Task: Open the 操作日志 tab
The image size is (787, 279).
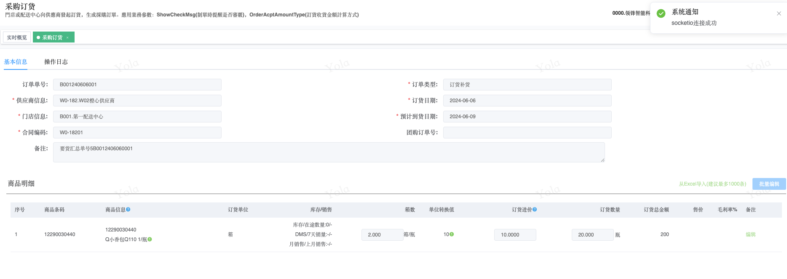Action: tap(56, 62)
